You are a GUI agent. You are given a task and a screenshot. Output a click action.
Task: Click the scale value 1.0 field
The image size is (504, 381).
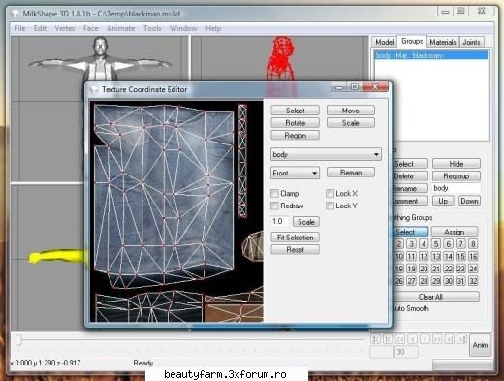click(x=279, y=221)
